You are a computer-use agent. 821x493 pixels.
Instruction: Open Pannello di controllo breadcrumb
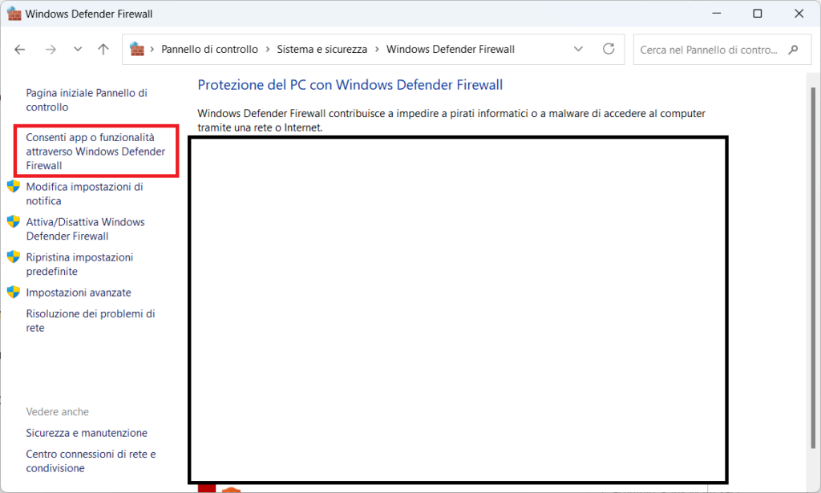click(x=209, y=50)
